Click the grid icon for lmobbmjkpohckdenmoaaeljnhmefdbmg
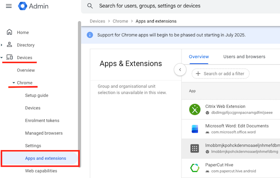Image resolution: width=280 pixels, height=178 pixels. 195,148
